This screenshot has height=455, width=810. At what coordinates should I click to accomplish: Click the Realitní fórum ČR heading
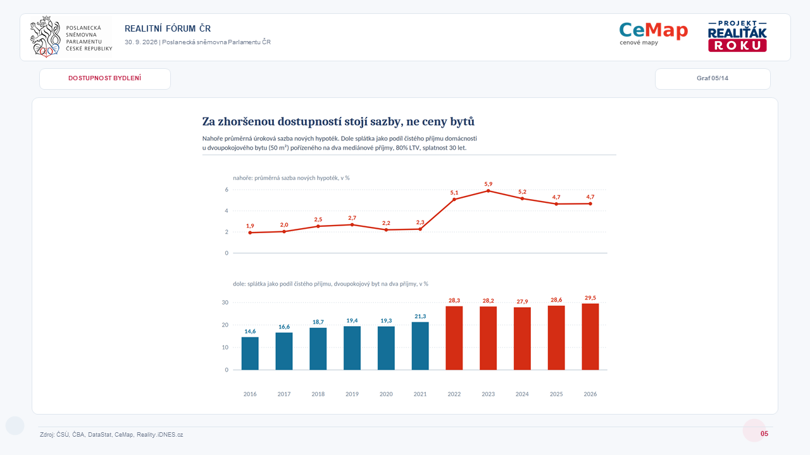pos(168,28)
